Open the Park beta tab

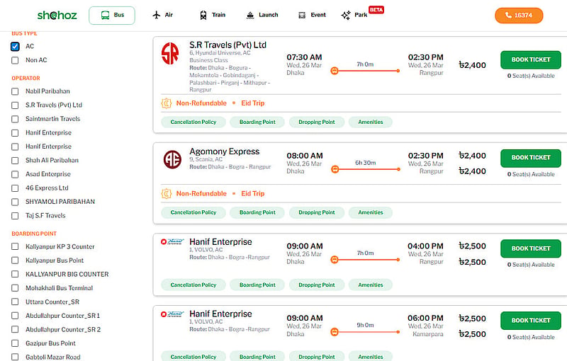[x=361, y=14]
